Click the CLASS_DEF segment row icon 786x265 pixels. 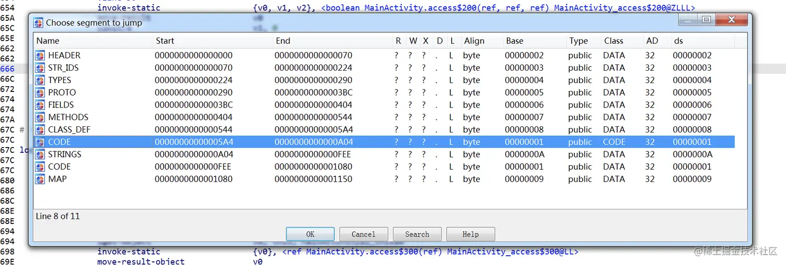[x=40, y=129]
